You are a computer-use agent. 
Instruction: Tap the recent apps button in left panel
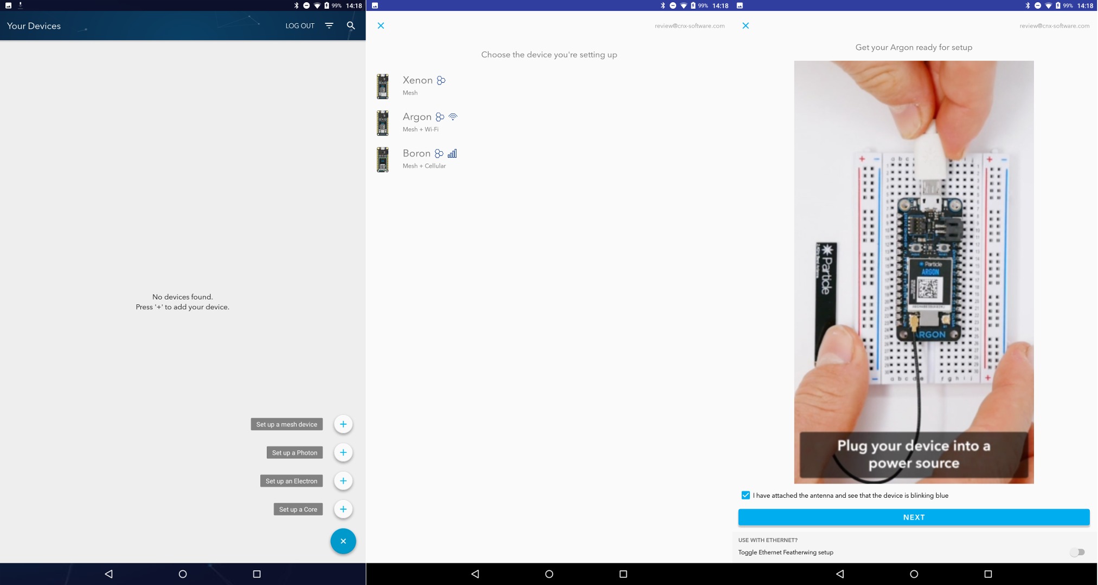pos(257,574)
